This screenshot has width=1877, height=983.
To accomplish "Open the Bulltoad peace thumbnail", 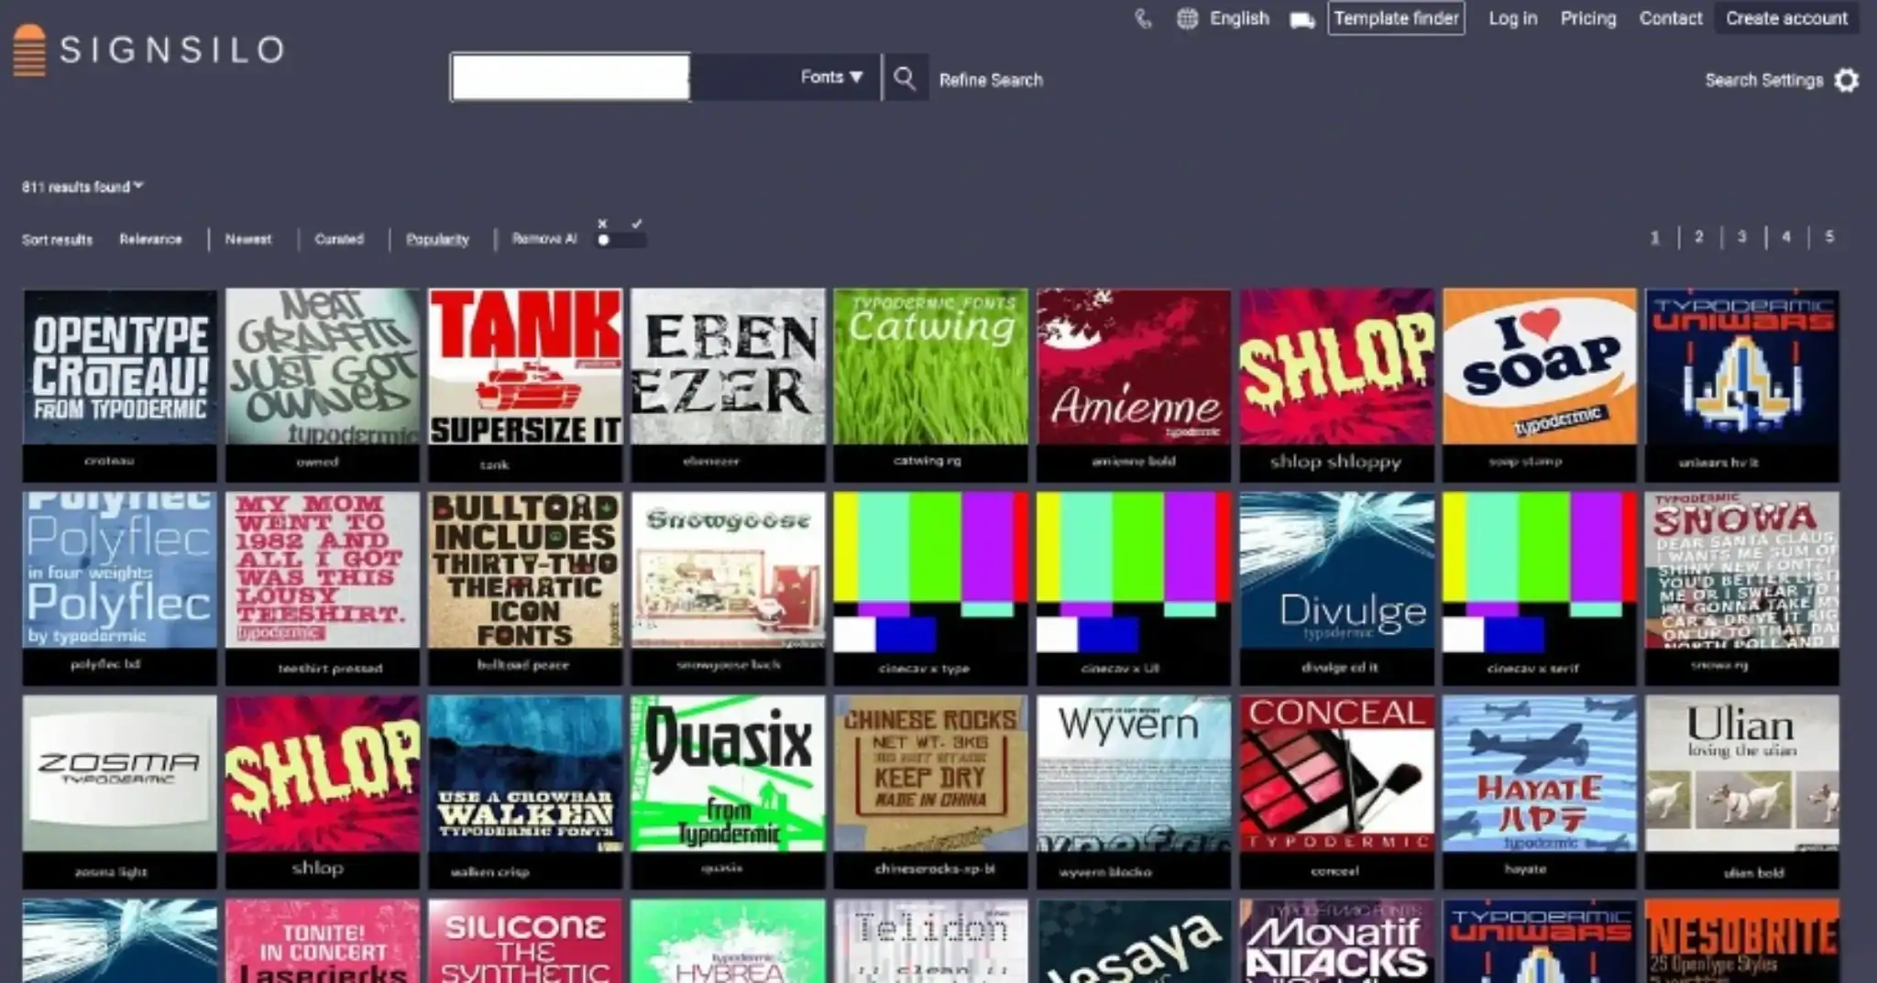I will [x=525, y=588].
